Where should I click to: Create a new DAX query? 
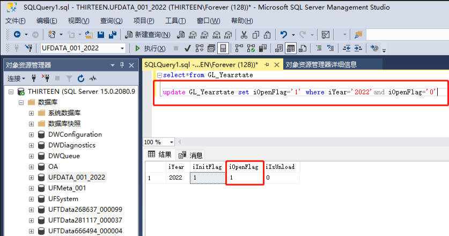228,35
